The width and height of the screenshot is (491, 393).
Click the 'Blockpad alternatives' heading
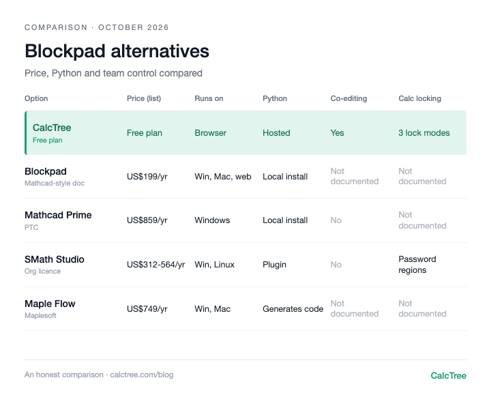point(117,51)
